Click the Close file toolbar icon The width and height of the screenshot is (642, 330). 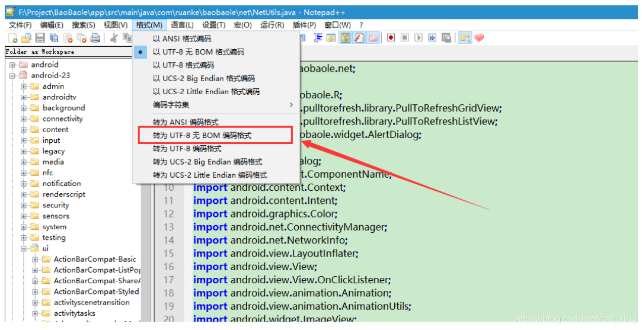68,38
